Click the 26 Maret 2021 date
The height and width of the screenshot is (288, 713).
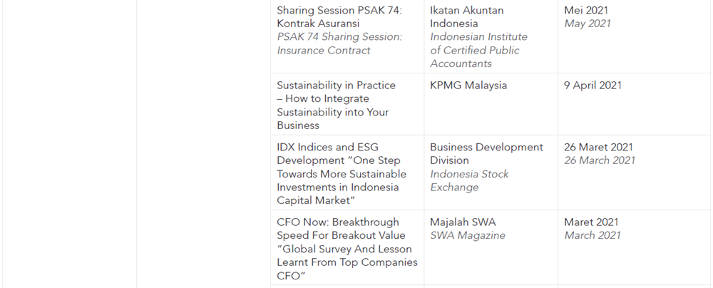(x=598, y=147)
